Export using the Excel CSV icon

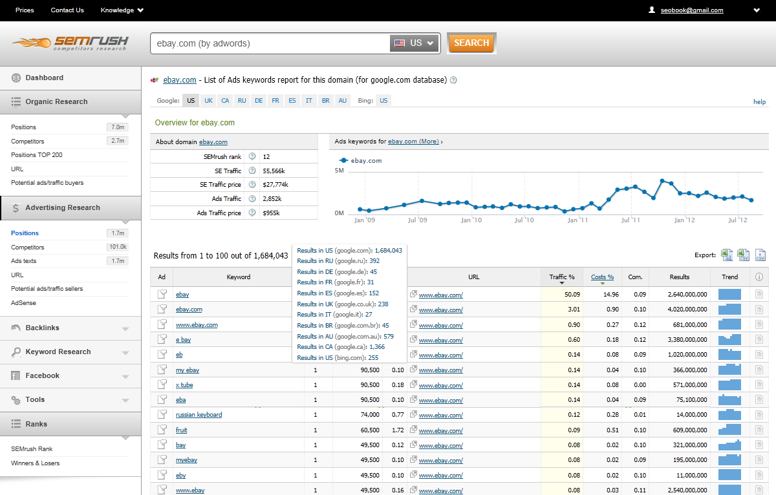[744, 255]
